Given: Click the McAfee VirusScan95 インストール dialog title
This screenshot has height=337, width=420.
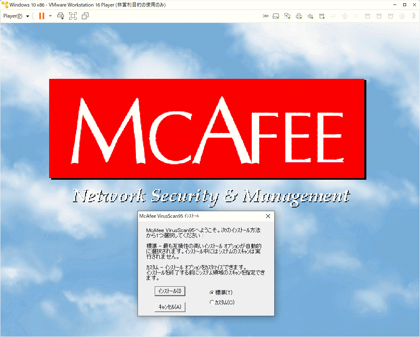Looking at the screenshot, I should pyautogui.click(x=169, y=216).
